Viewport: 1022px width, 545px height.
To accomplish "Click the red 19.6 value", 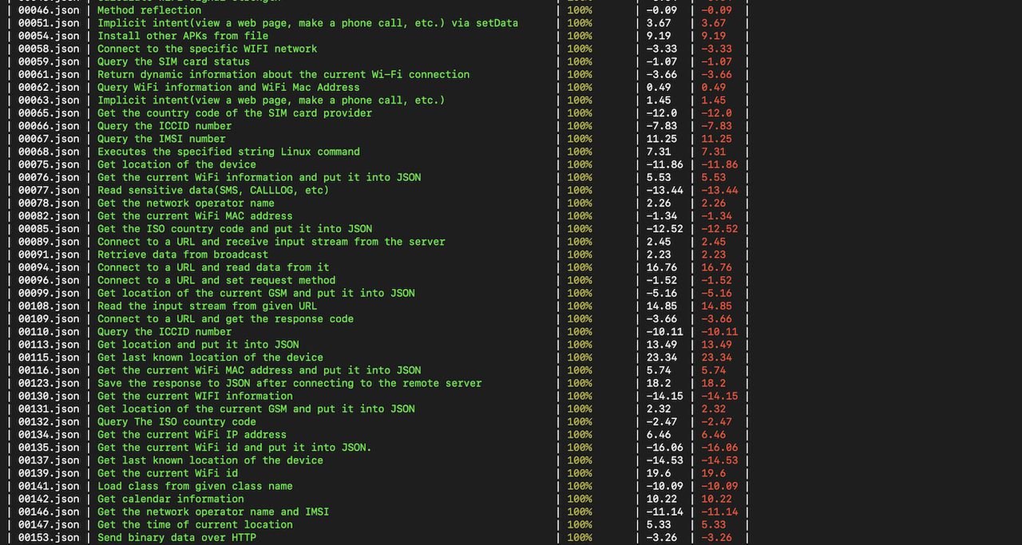I will pos(714,473).
